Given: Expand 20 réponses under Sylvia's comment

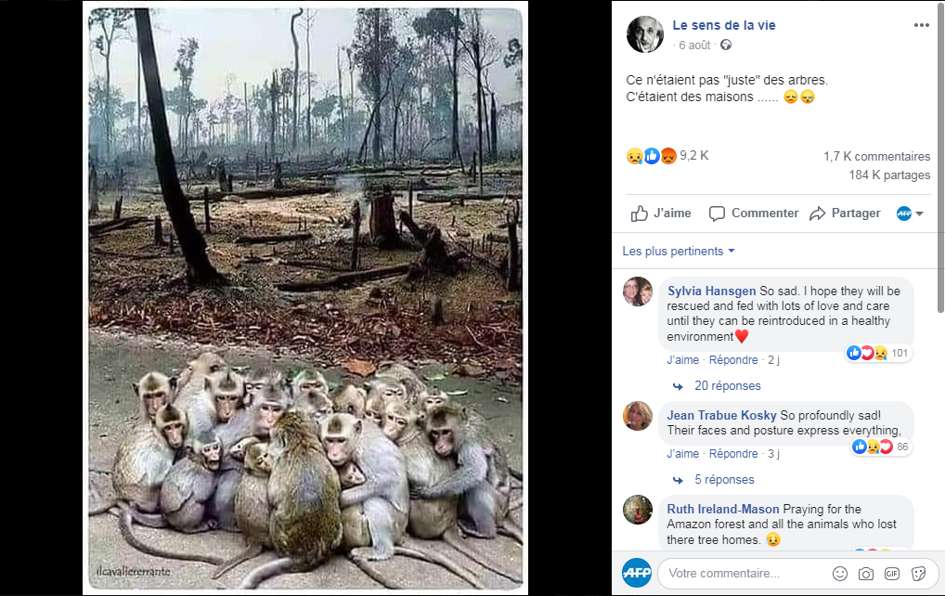Looking at the screenshot, I should pos(728,385).
